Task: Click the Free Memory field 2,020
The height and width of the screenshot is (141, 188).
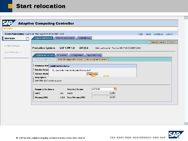Action: (103, 97)
